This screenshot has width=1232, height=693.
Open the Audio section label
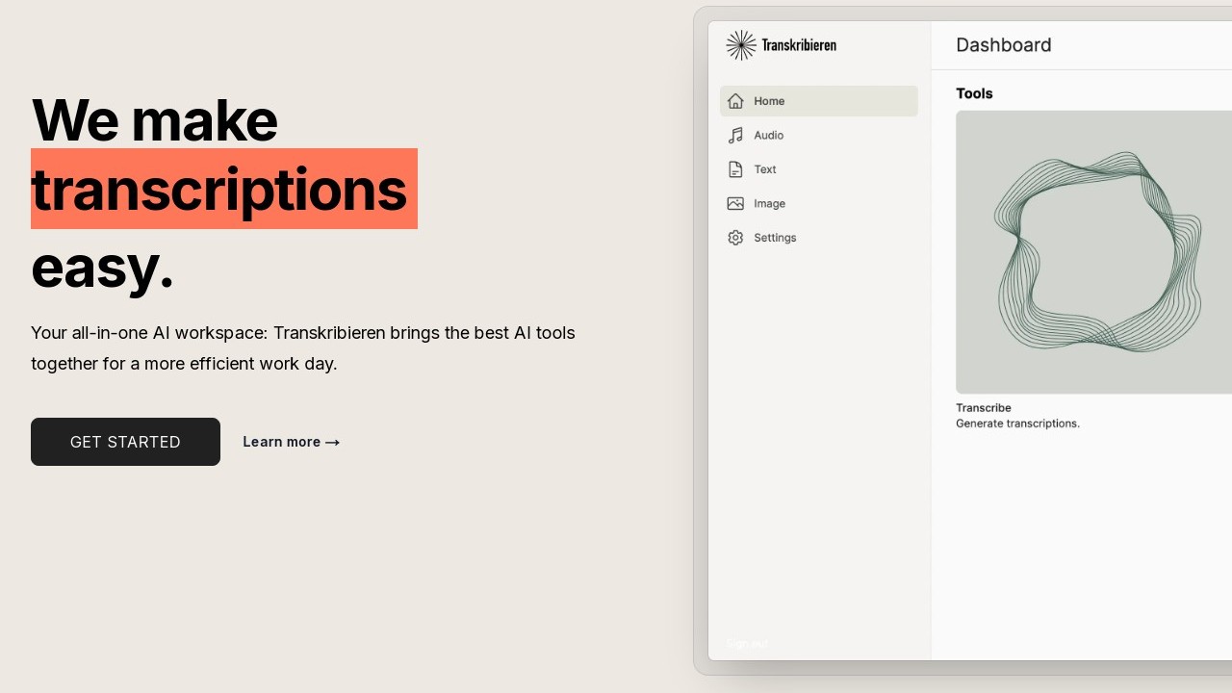tap(768, 136)
